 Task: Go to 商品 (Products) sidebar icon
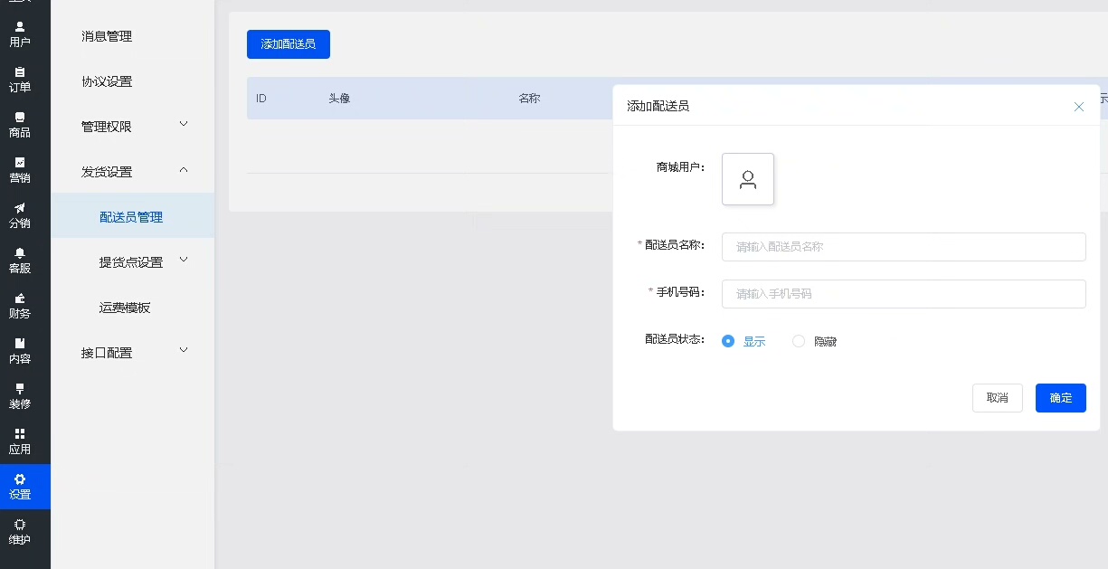(20, 125)
